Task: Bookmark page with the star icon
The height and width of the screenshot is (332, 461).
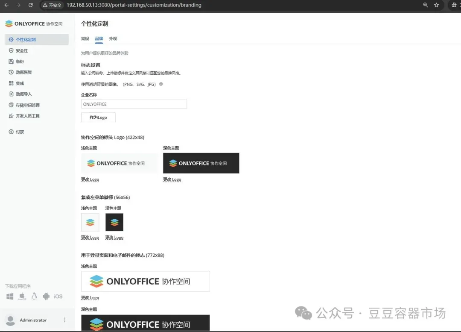Action: 436,5
